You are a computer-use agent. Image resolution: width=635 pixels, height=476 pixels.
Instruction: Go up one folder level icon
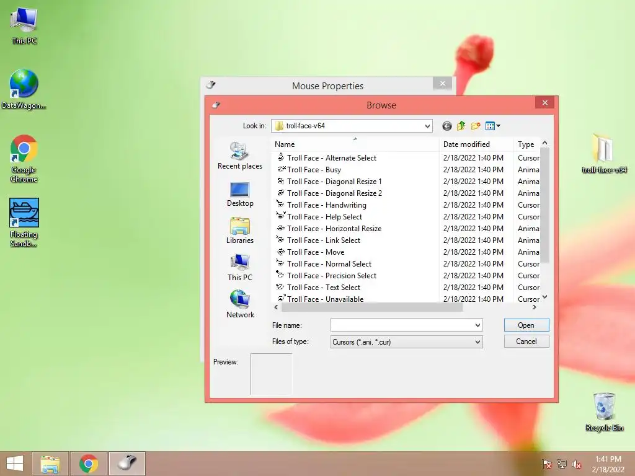tap(461, 126)
